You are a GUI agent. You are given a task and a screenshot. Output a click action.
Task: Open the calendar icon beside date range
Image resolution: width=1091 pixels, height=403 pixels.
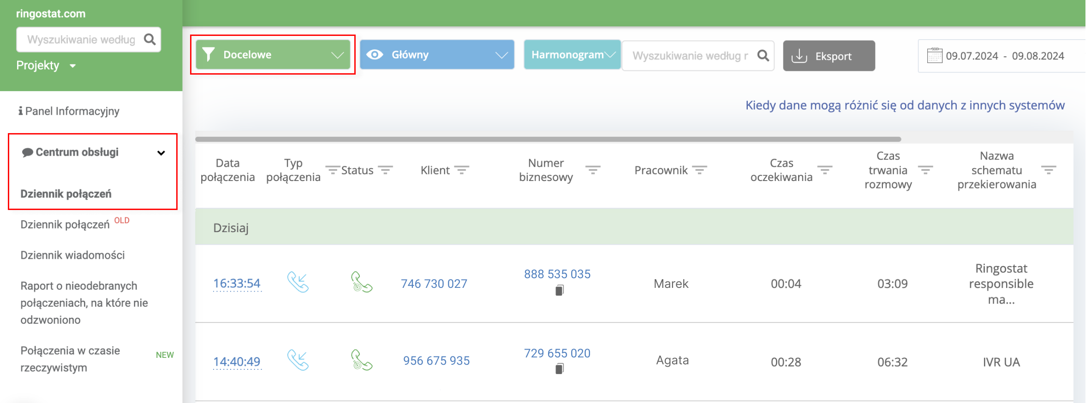point(935,56)
